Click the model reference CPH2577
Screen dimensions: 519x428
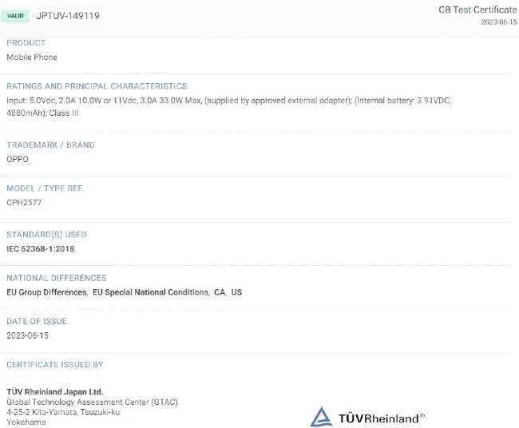(x=24, y=203)
